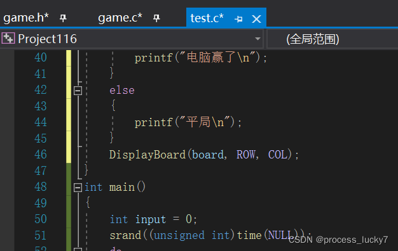Click the yellow change marker at line 44
This screenshot has width=398, height=251.
(69, 122)
